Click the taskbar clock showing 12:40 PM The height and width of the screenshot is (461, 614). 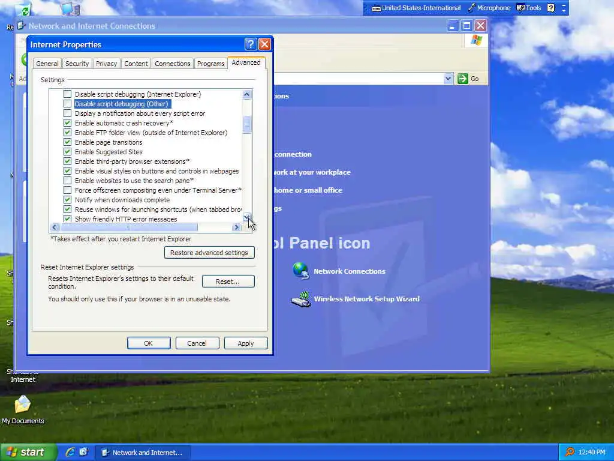click(x=592, y=452)
